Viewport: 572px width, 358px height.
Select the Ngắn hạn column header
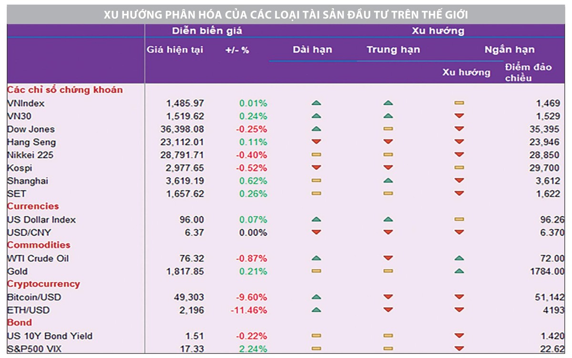click(510, 50)
